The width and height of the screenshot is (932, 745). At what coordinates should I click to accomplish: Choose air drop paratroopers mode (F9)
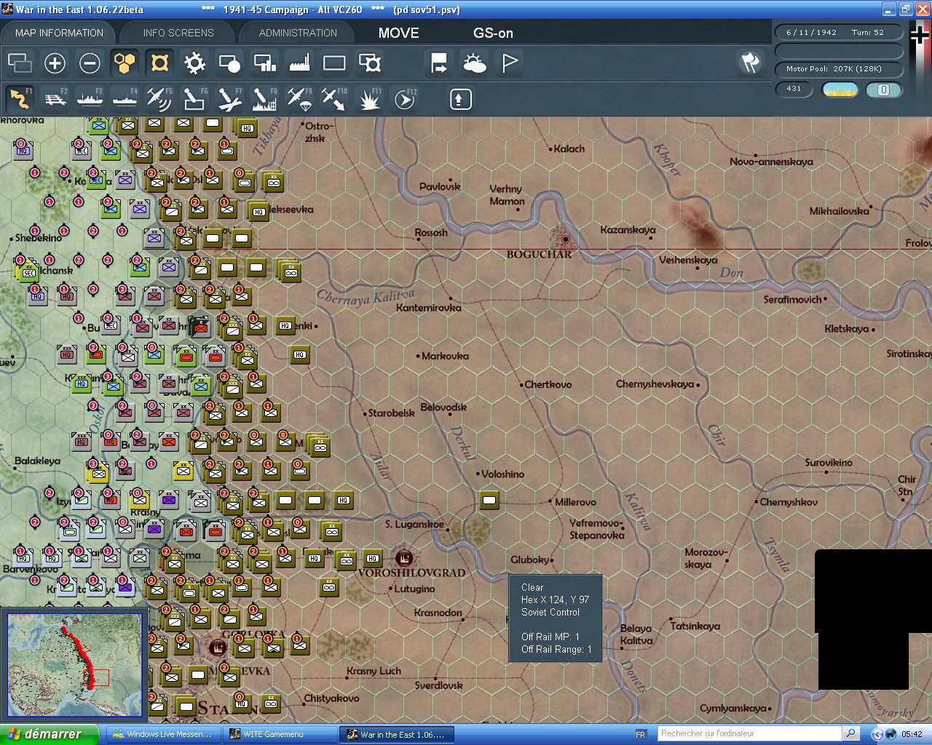pyautogui.click(x=299, y=99)
